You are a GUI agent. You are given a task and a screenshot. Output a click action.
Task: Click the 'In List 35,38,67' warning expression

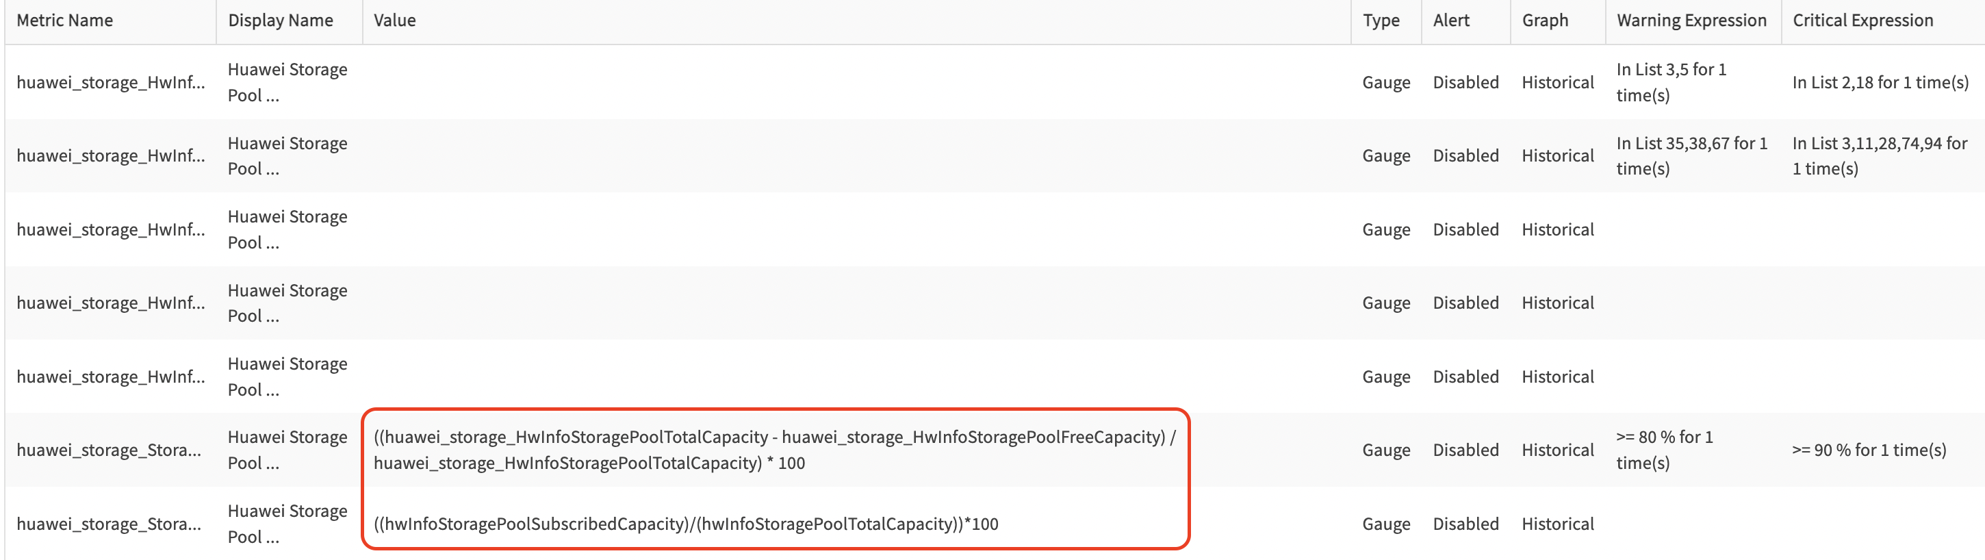tap(1691, 155)
